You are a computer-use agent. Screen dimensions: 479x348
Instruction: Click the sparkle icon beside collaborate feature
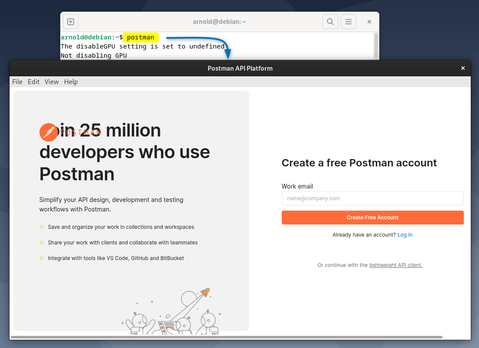pyautogui.click(x=42, y=242)
